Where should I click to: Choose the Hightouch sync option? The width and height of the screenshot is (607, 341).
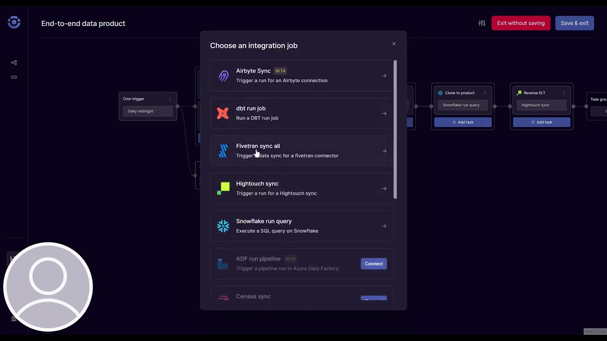pos(302,188)
